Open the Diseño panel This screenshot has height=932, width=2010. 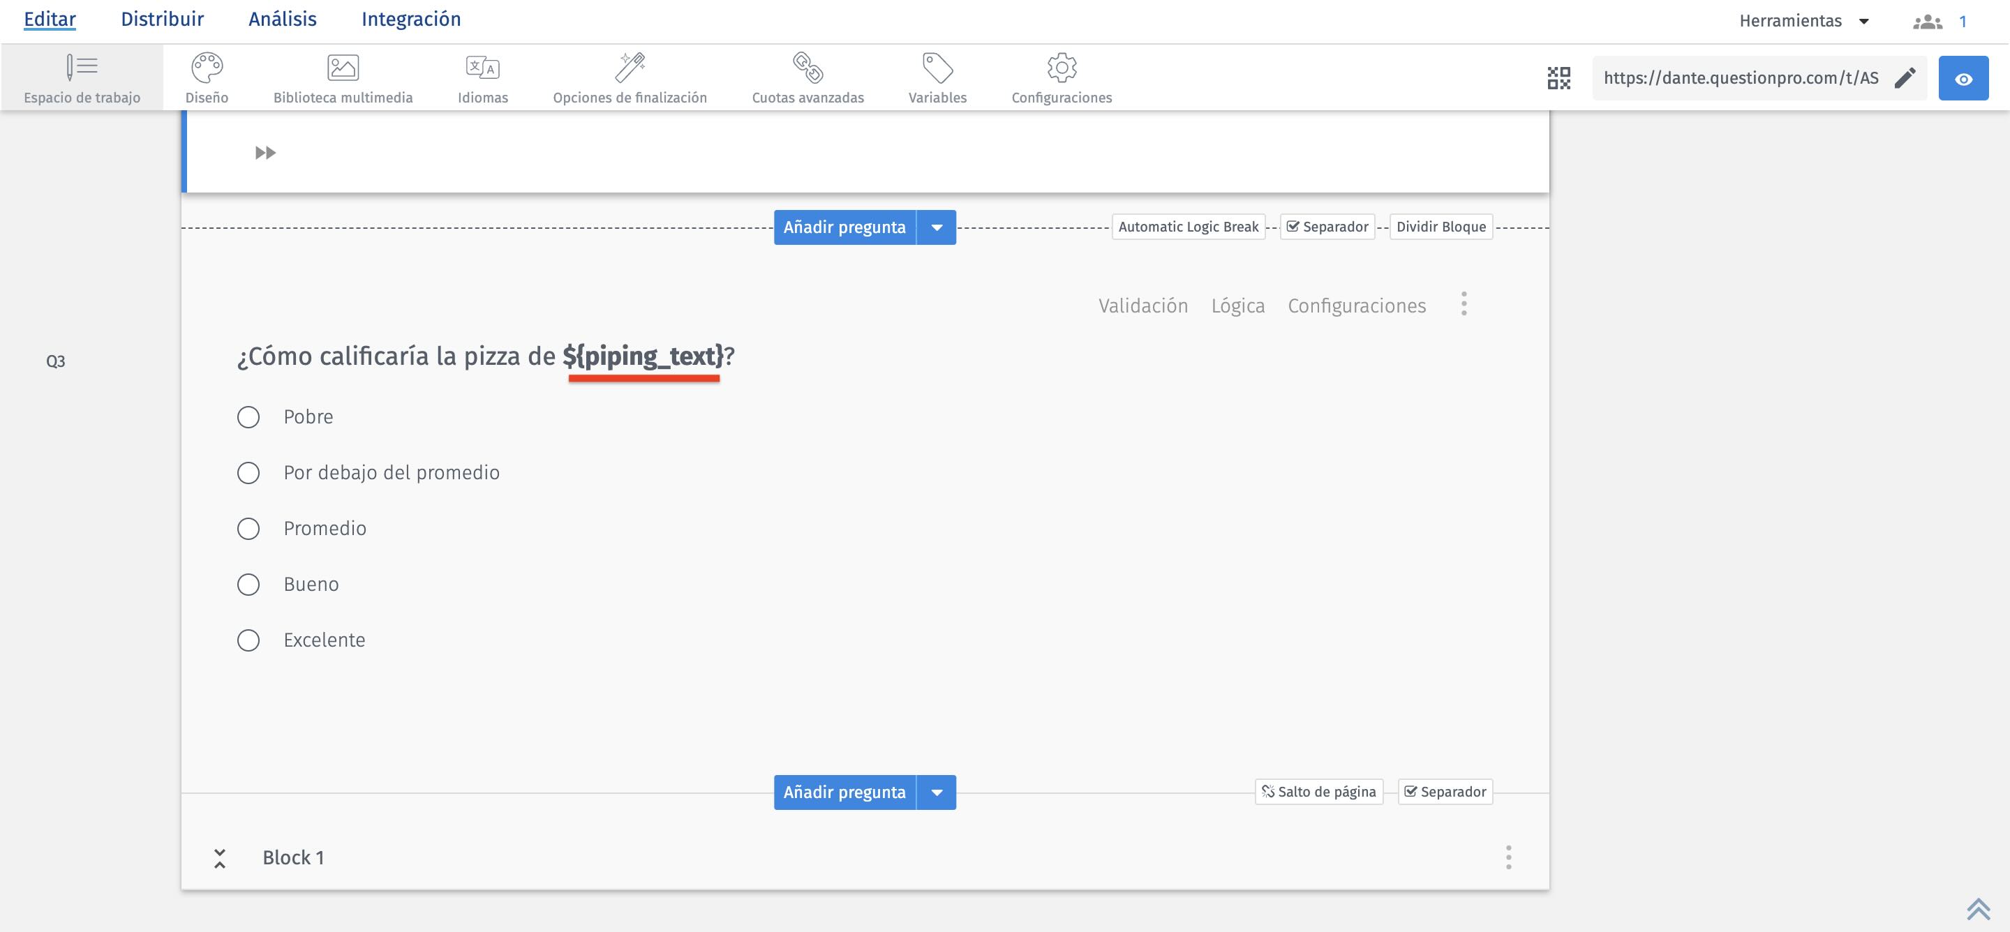pos(206,77)
